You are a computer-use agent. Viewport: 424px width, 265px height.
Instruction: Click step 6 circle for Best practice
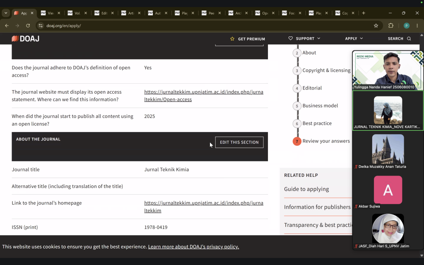coord(297,123)
